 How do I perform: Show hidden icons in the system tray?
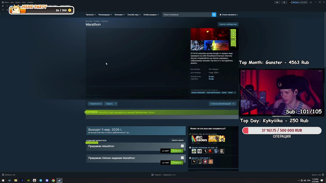299,180
